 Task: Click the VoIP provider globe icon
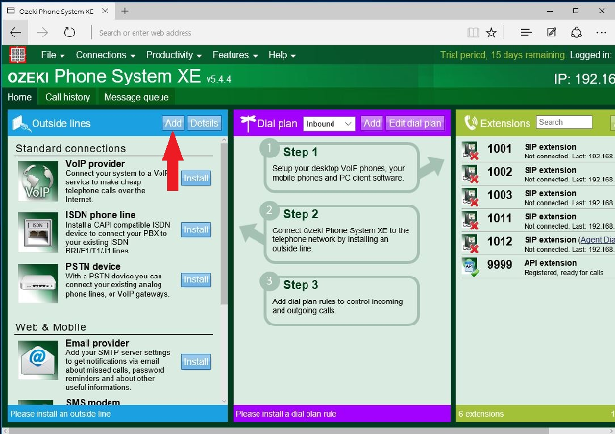(37, 181)
